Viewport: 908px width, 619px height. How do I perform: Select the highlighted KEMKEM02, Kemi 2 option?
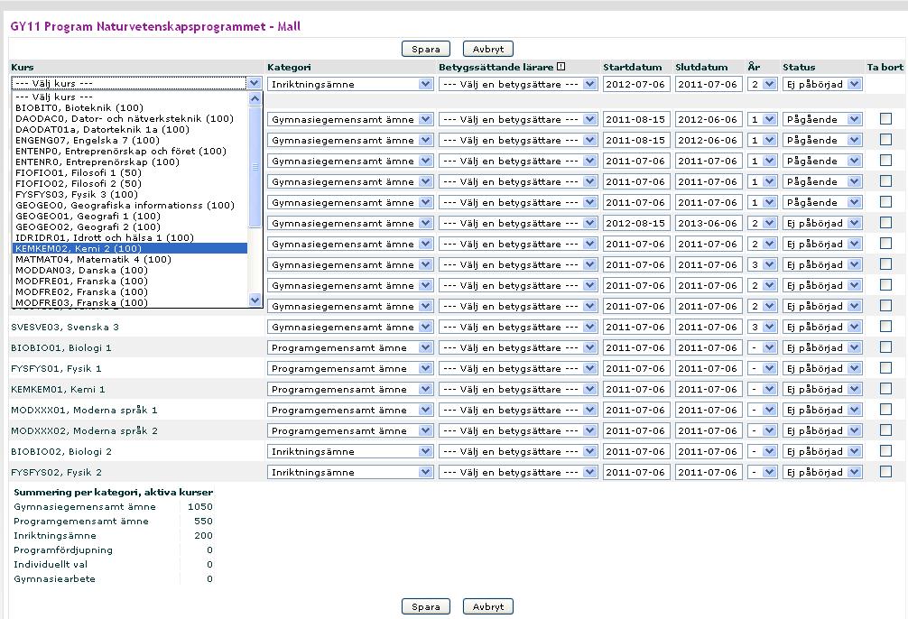pos(130,248)
